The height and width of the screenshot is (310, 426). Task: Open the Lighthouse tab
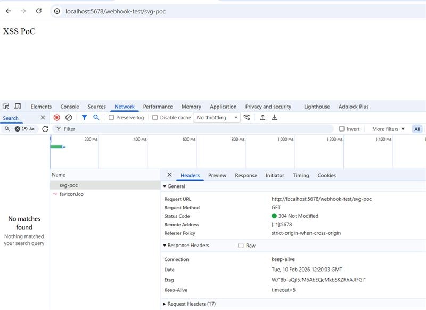(x=317, y=107)
